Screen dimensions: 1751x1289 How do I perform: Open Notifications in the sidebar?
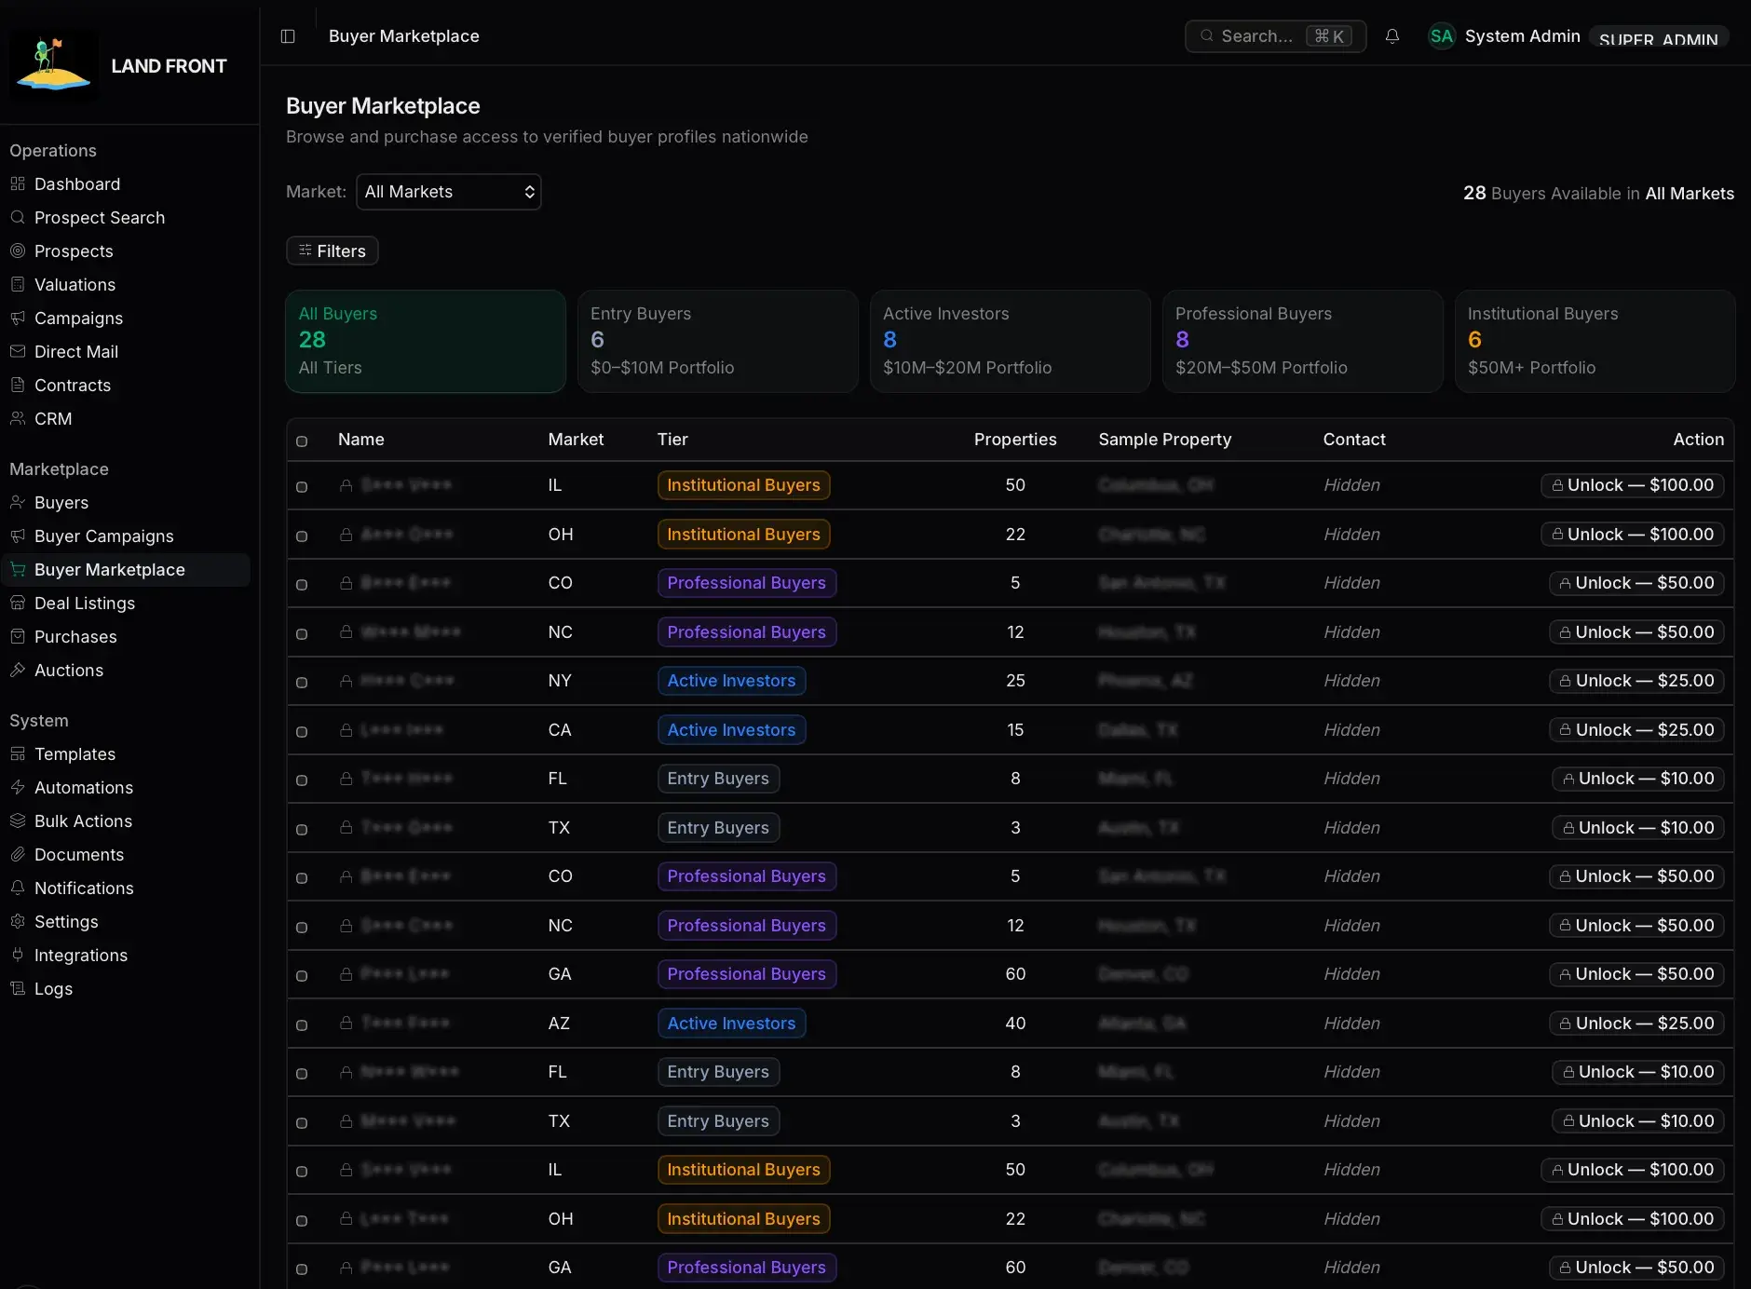[84, 888]
